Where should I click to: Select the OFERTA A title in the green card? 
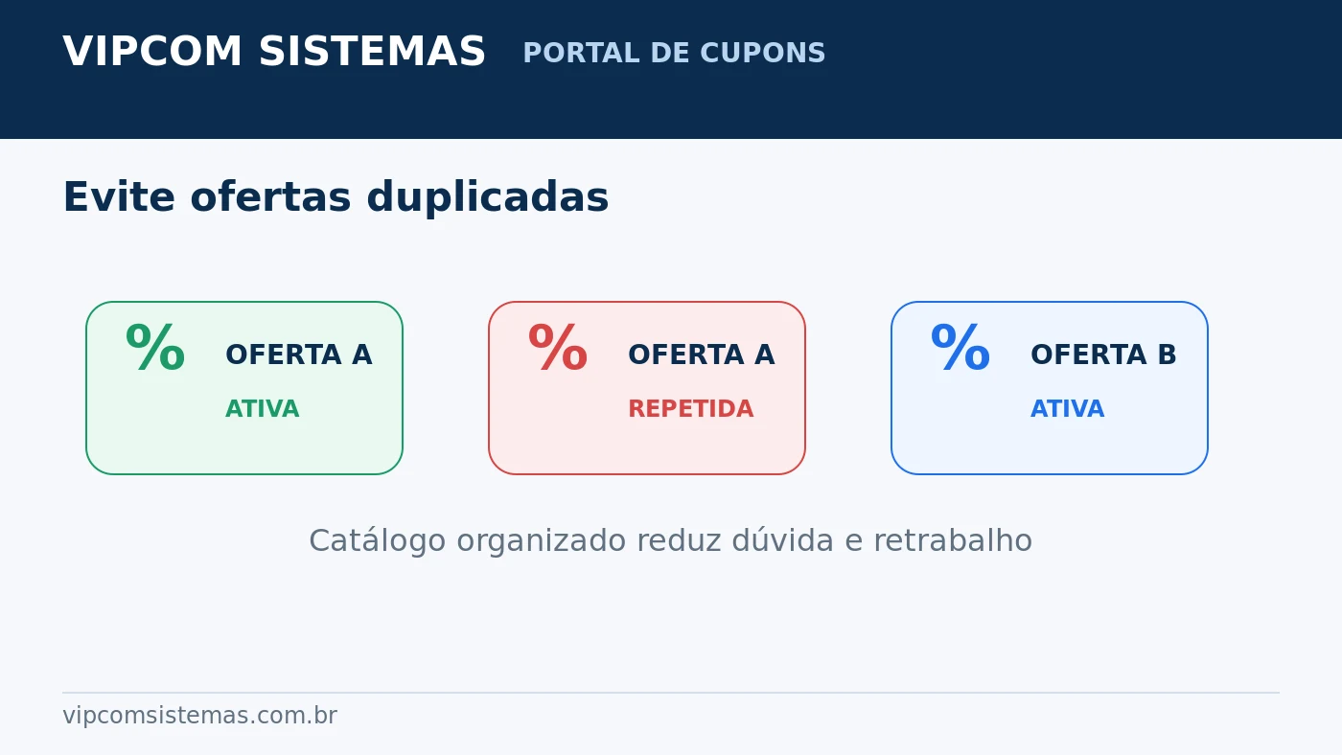coord(298,355)
